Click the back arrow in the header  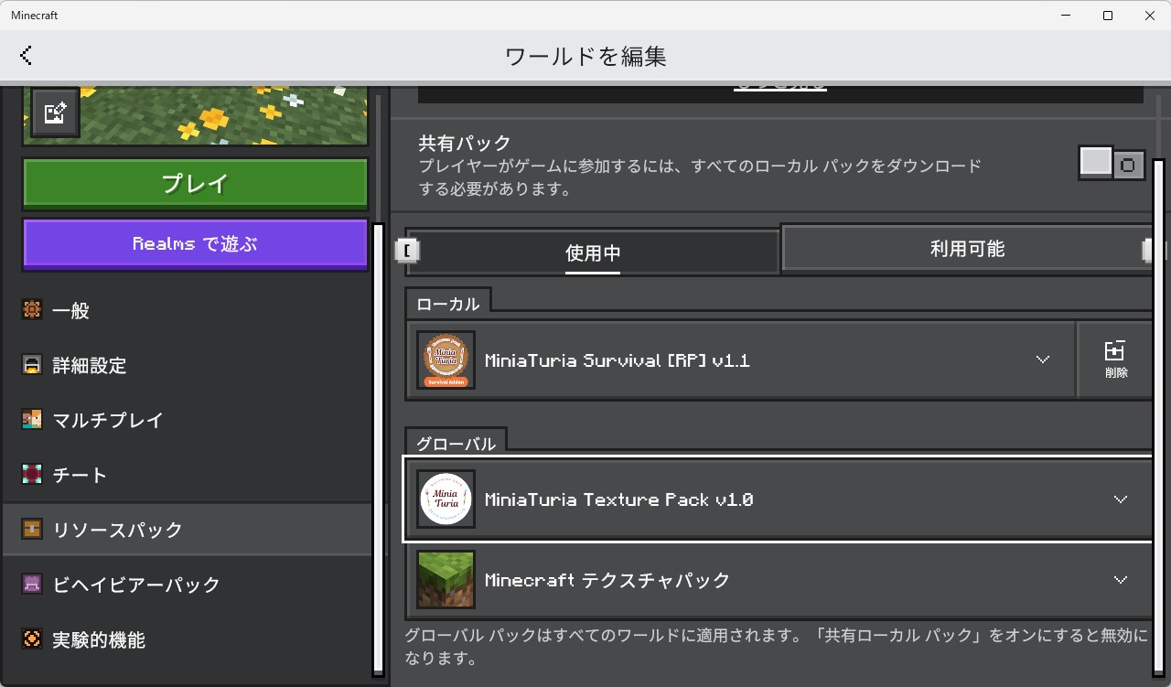click(x=26, y=56)
